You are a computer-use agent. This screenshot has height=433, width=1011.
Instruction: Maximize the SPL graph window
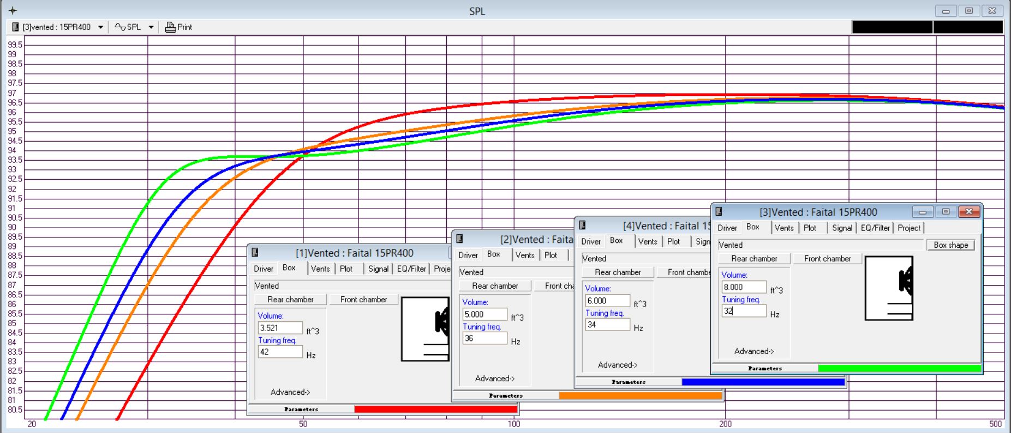click(x=969, y=11)
